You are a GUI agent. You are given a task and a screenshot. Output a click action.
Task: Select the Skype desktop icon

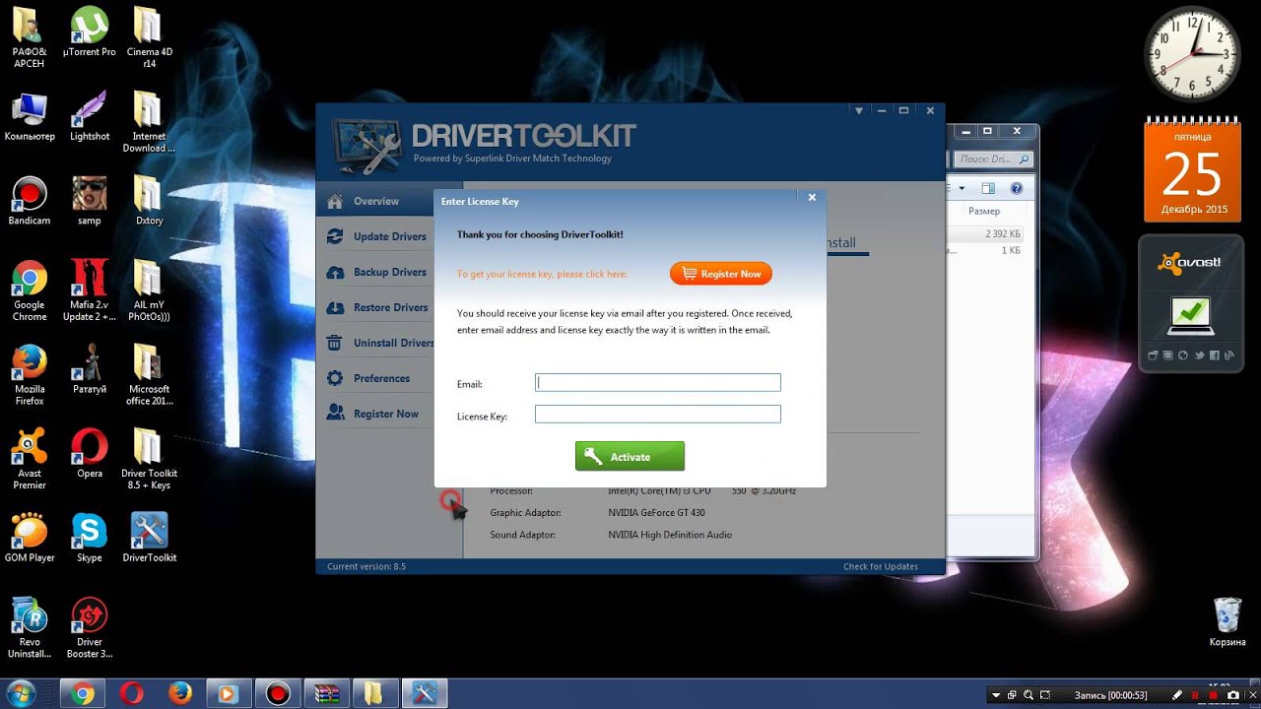pos(90,538)
